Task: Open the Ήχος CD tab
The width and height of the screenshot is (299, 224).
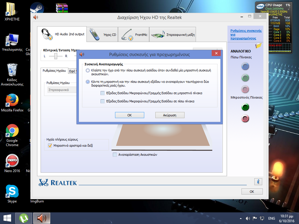Action: tap(102, 34)
